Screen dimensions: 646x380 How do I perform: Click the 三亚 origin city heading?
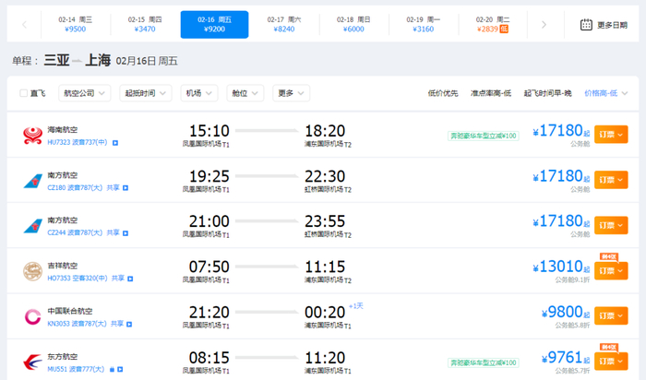(56, 61)
